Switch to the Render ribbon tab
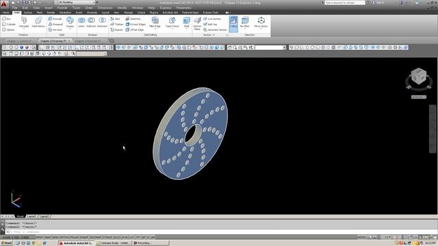The height and width of the screenshot is (246, 438). coord(51,12)
